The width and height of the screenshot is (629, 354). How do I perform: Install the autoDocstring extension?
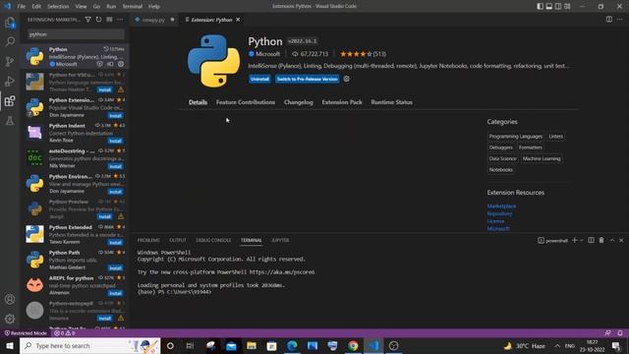(x=115, y=166)
